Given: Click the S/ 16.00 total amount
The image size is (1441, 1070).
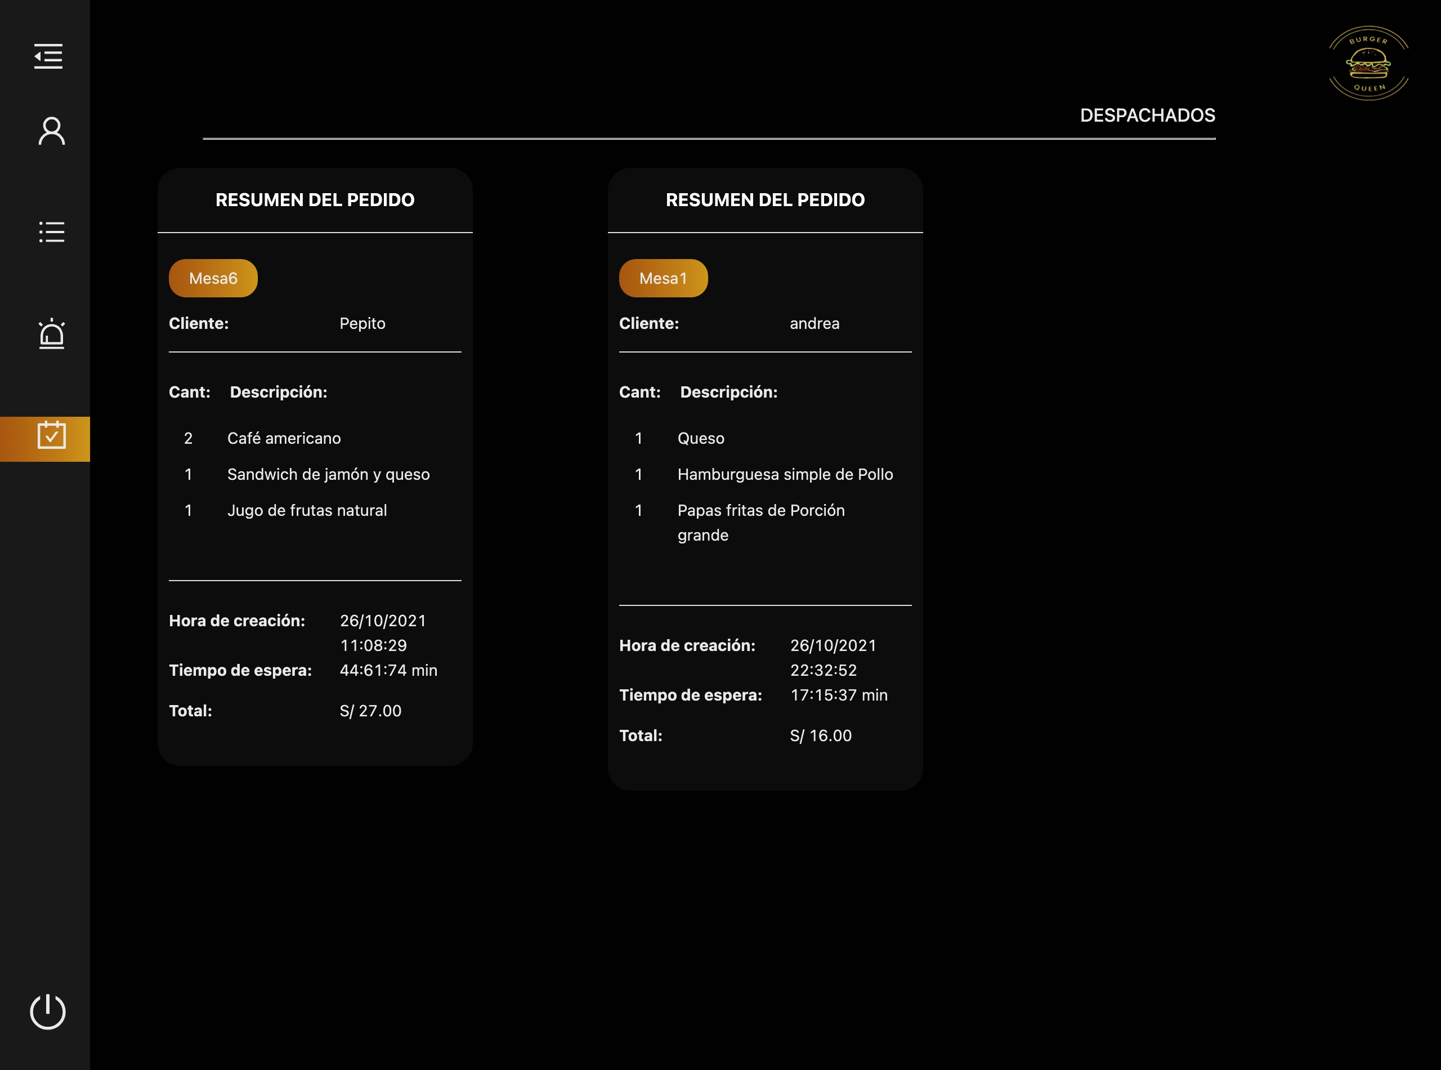Looking at the screenshot, I should (820, 736).
